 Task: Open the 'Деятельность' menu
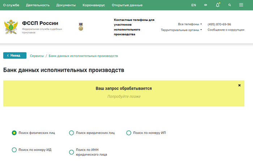pyautogui.click(x=38, y=5)
